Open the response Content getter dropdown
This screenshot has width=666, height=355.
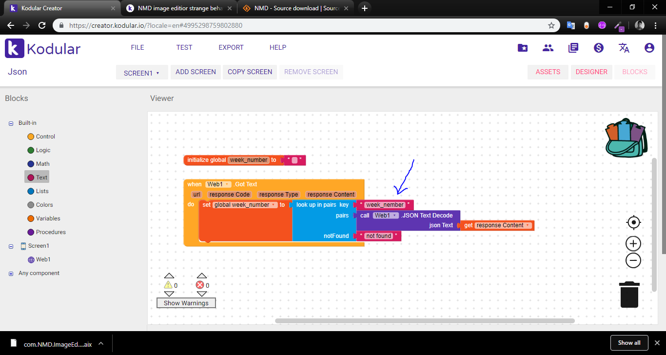pyautogui.click(x=504, y=225)
